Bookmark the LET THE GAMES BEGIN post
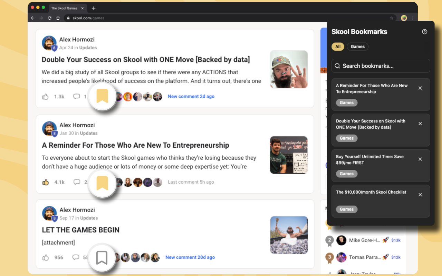 [102, 258]
